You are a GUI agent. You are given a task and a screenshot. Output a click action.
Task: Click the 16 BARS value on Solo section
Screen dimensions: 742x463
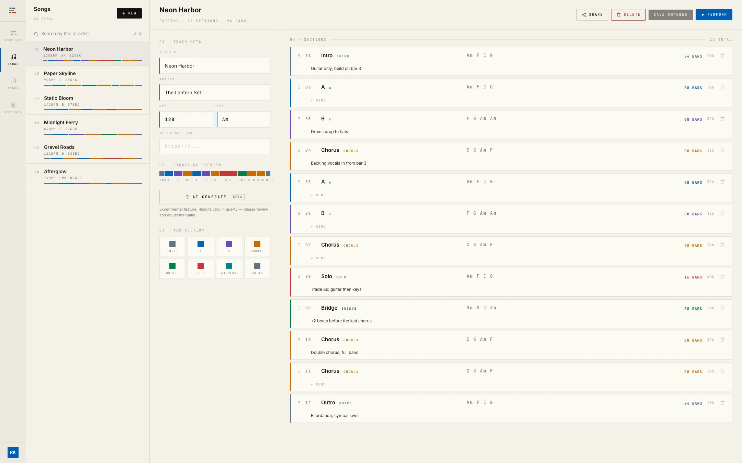coord(693,277)
